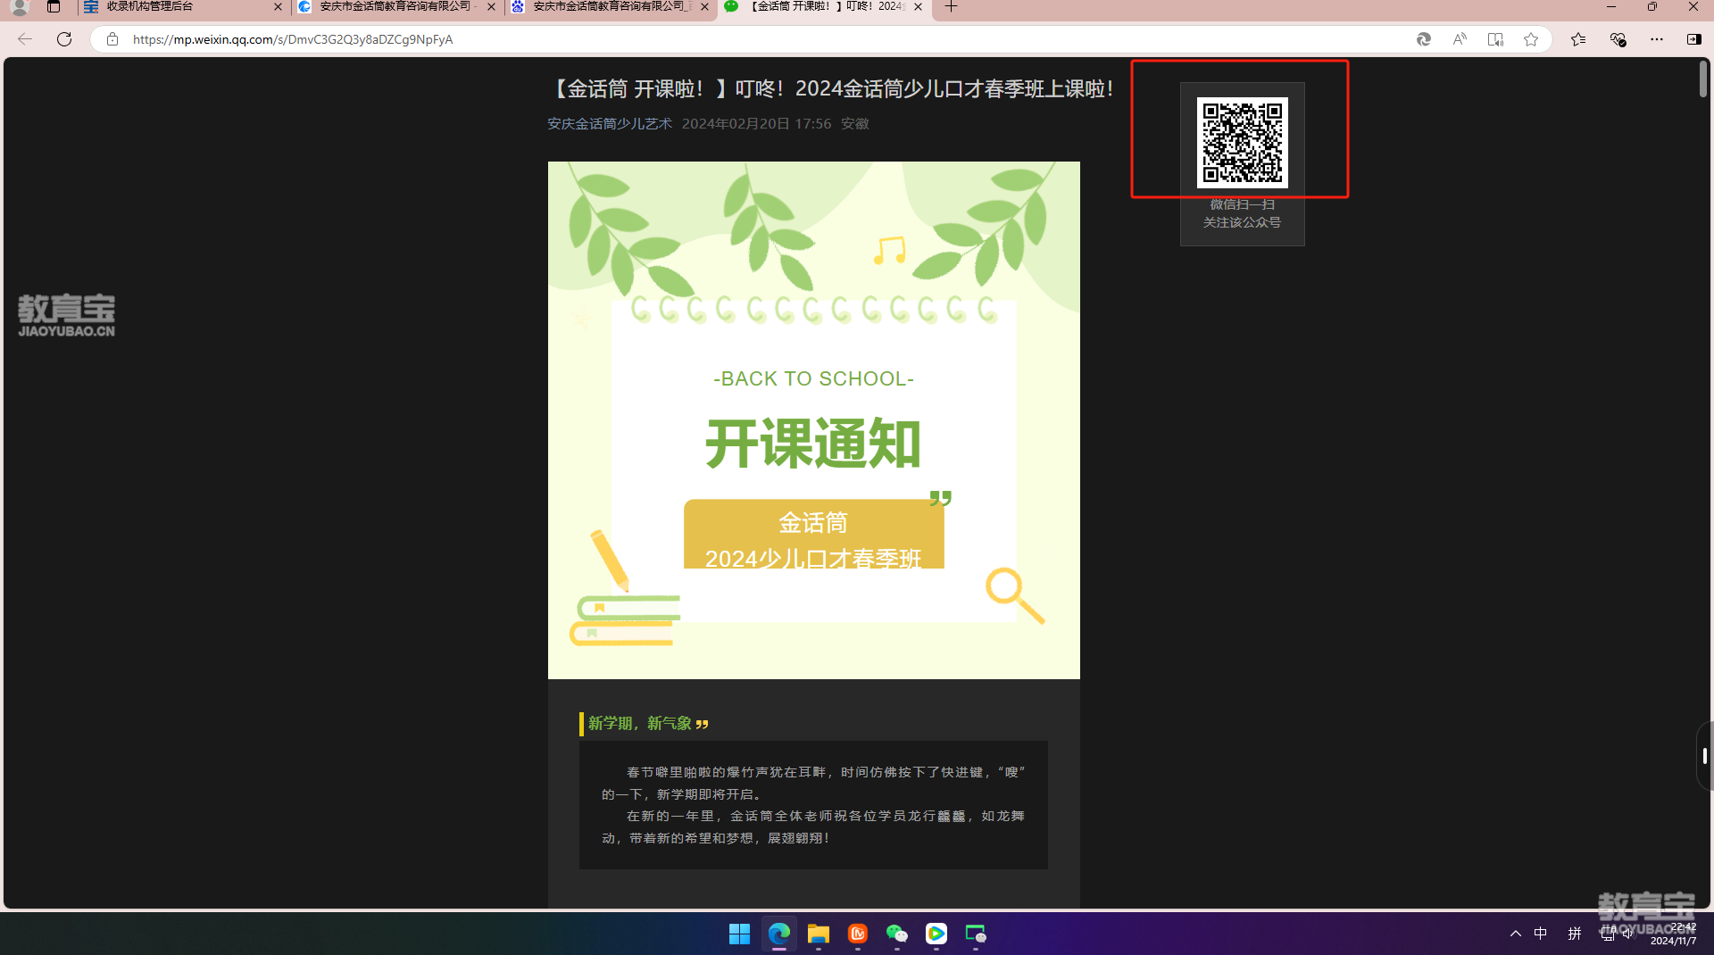
Task: Click the 开课通知 banner image
Action: [x=814, y=420]
